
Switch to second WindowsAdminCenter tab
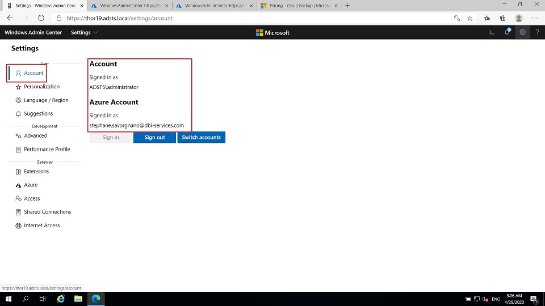(x=130, y=6)
